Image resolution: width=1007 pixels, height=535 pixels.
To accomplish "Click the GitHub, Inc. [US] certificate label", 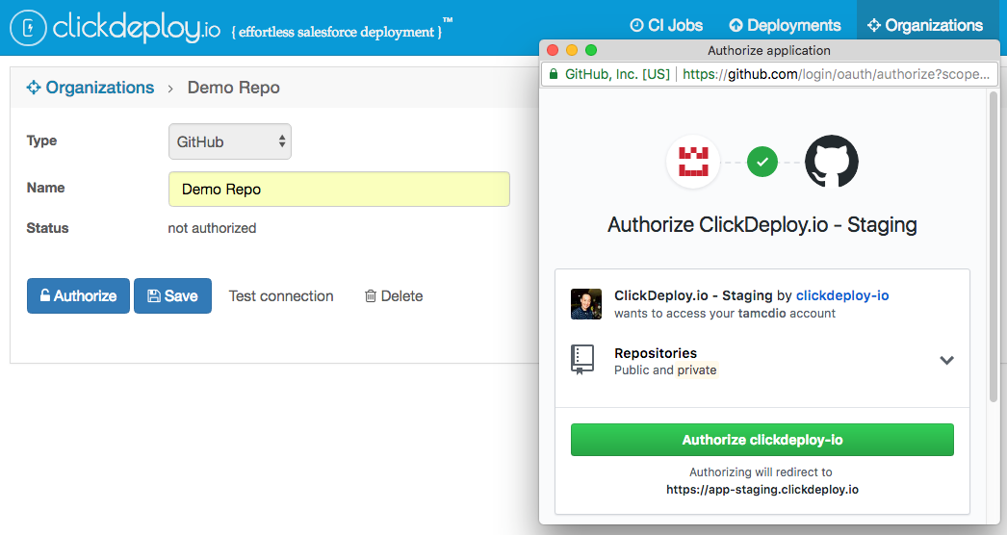I will [617, 74].
